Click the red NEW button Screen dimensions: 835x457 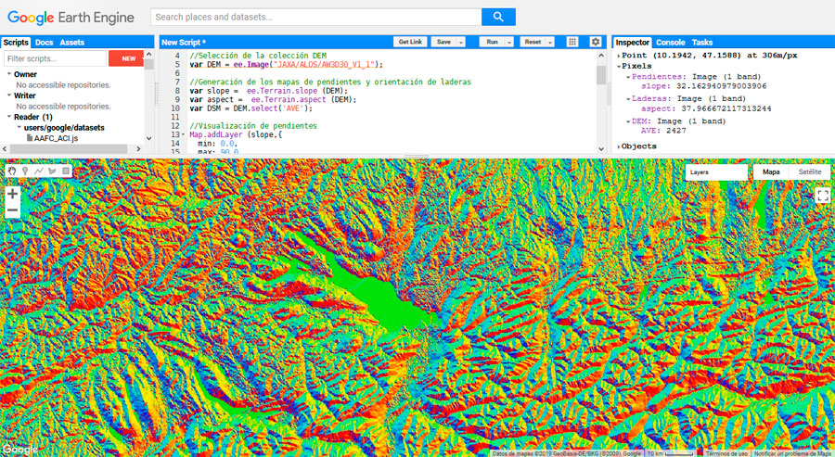point(126,58)
